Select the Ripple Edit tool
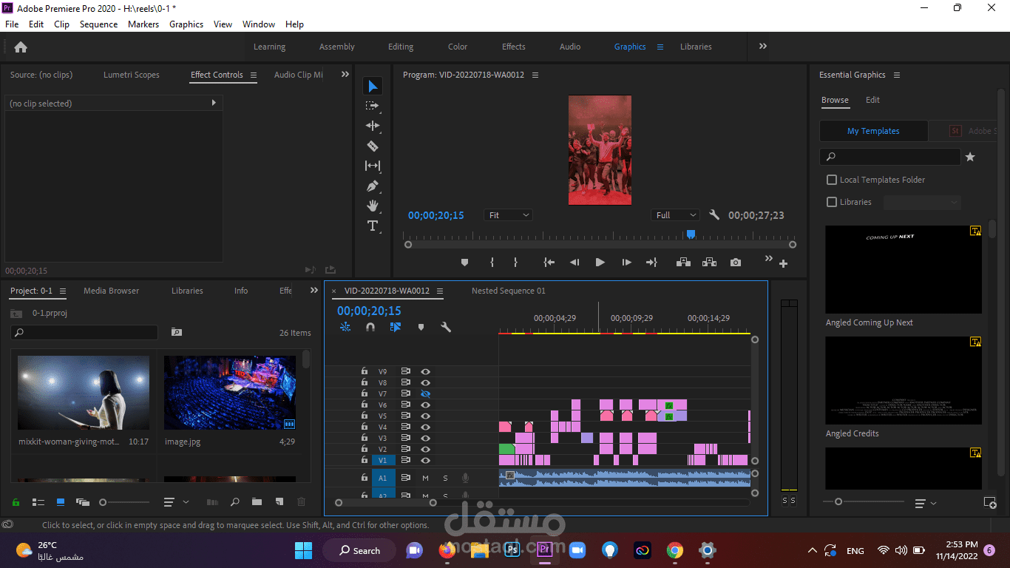1010x568 pixels. click(373, 126)
